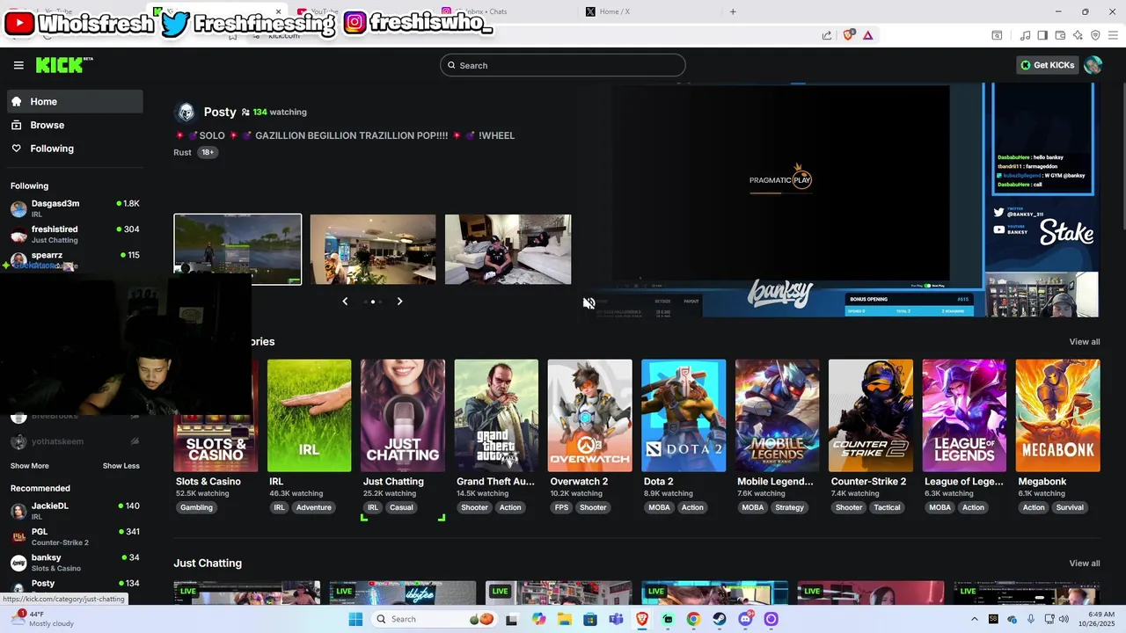
Task: Go to Home in the sidebar
Action: tap(76, 101)
